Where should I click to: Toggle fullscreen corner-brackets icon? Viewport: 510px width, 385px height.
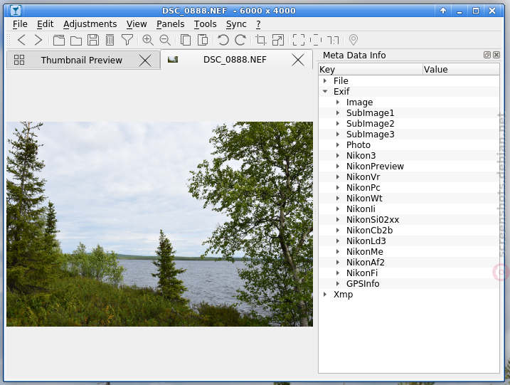[x=299, y=40]
